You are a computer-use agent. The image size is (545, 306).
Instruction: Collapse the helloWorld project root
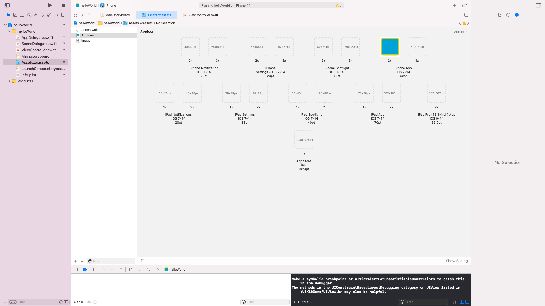tap(5, 25)
